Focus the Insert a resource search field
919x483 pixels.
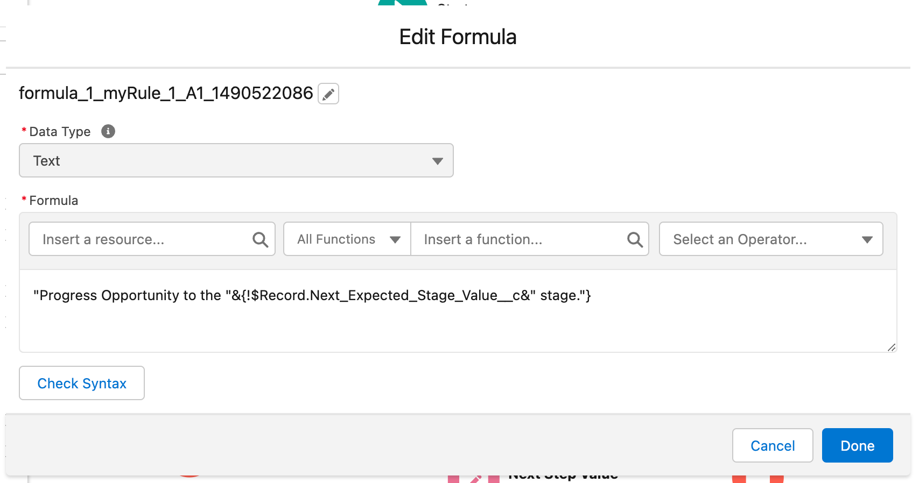tap(152, 239)
